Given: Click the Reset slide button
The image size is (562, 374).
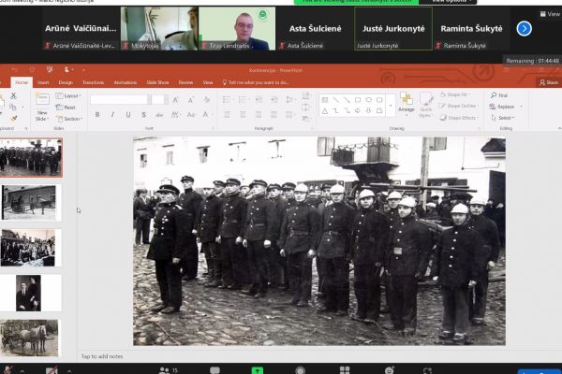Looking at the screenshot, I should [66, 108].
